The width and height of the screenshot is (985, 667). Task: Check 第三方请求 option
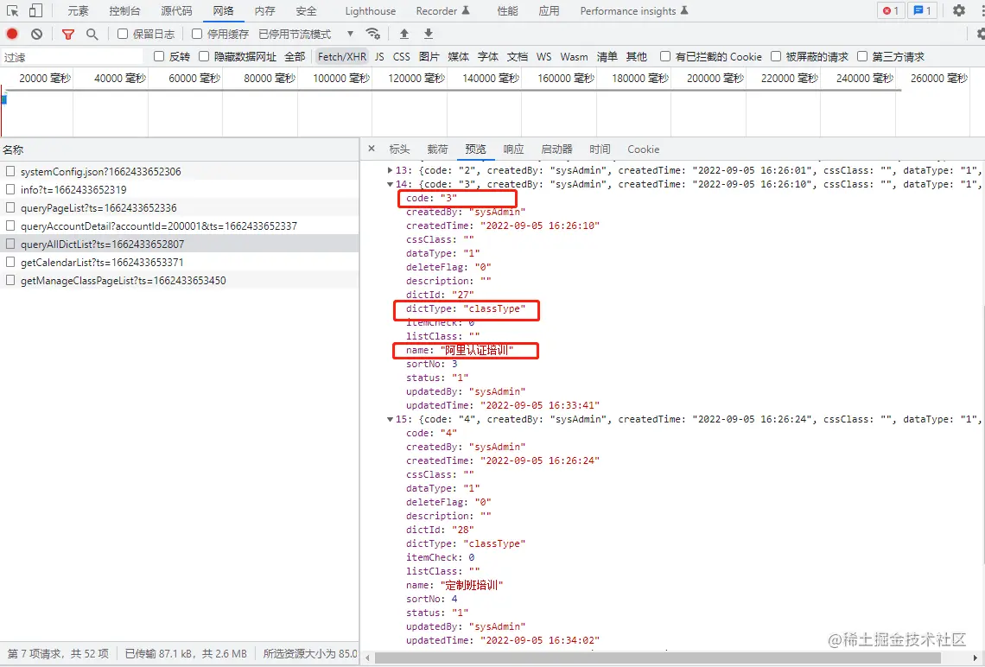coord(862,56)
